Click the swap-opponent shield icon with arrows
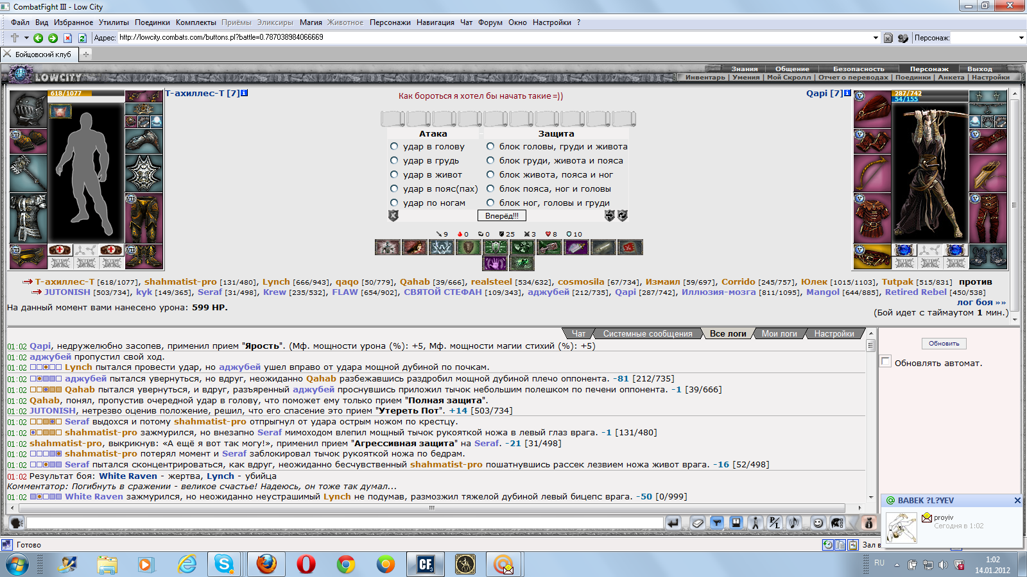This screenshot has width=1027, height=577. point(610,216)
